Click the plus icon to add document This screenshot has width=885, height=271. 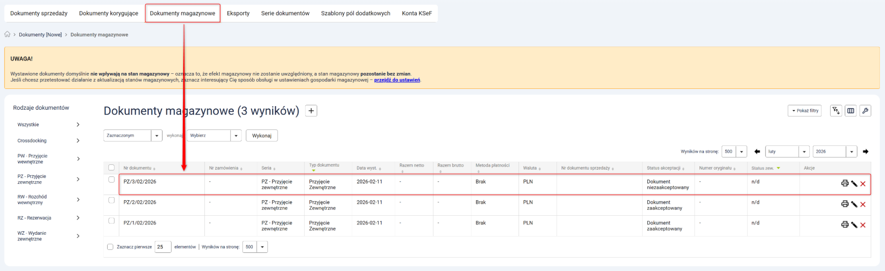[311, 111]
